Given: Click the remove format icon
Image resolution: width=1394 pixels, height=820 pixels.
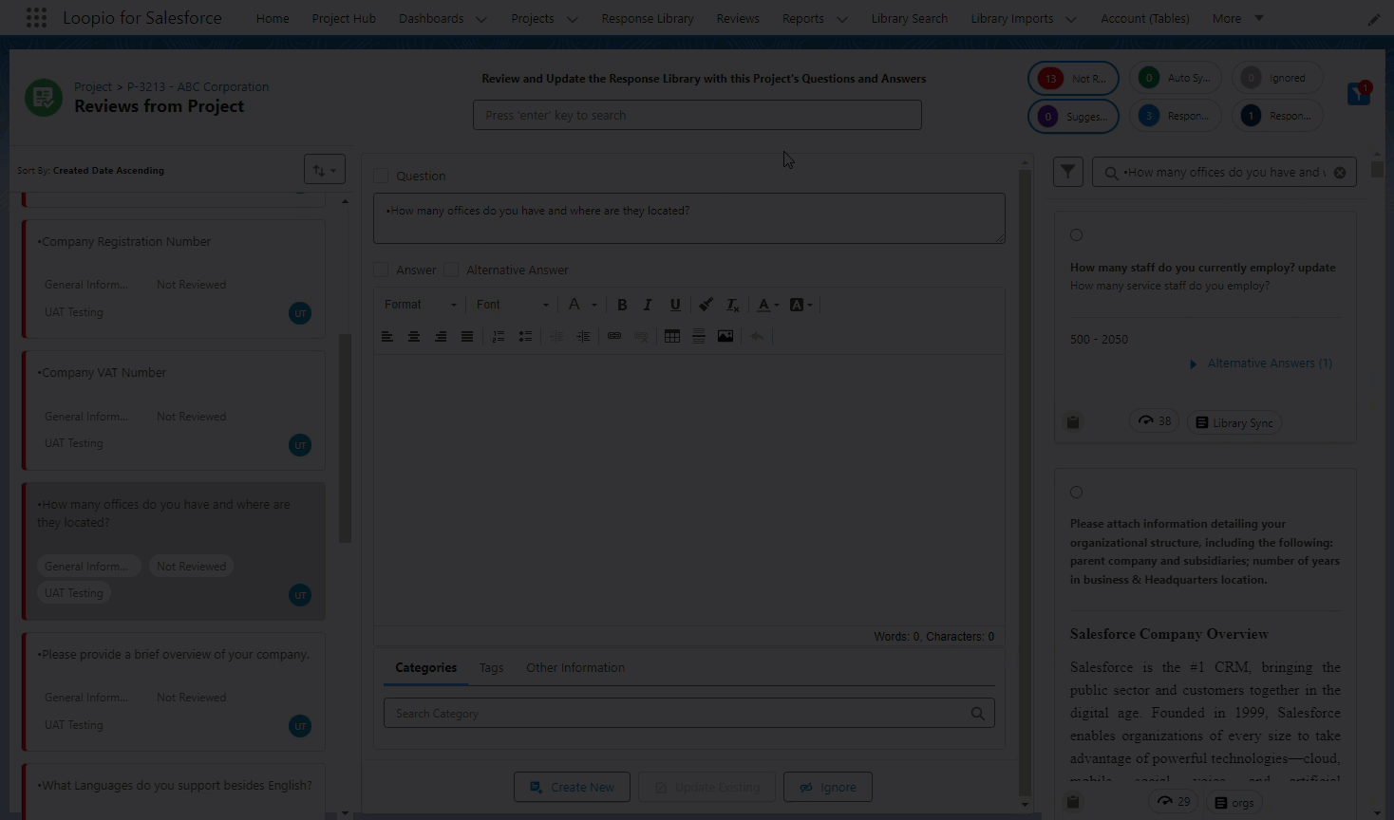Looking at the screenshot, I should (x=732, y=305).
